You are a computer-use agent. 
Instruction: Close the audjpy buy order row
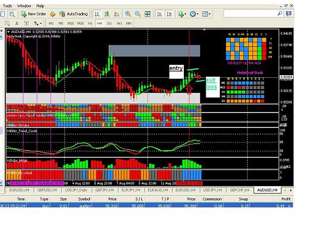click(289, 206)
